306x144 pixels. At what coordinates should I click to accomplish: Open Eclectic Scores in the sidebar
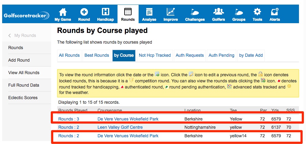point(23,98)
